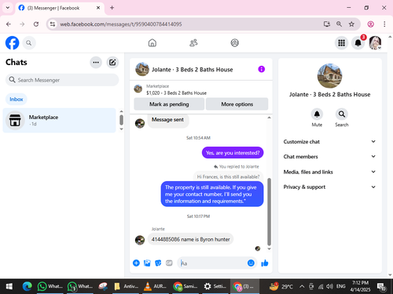The image size is (393, 294).
Task: Expand Media, files and links section
Action: (x=329, y=172)
